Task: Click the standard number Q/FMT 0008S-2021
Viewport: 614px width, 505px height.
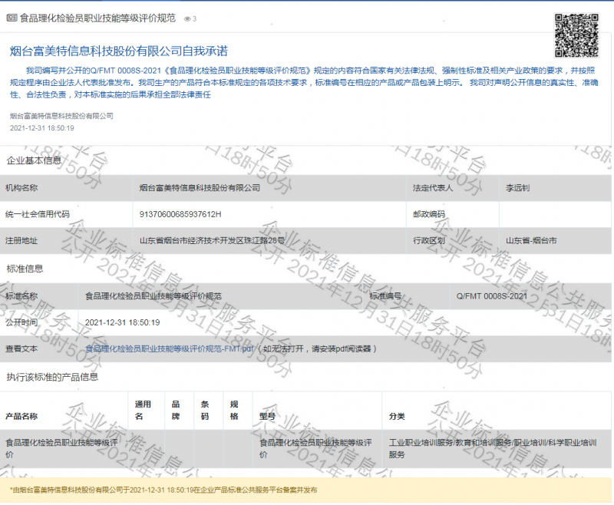Action: [491, 295]
